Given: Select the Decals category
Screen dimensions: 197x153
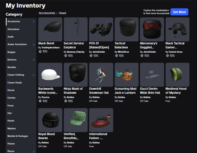Looking at the screenshot, I should (11, 90).
